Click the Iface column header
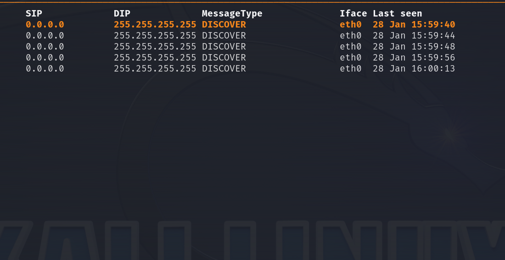The width and height of the screenshot is (505, 260). pyautogui.click(x=353, y=14)
